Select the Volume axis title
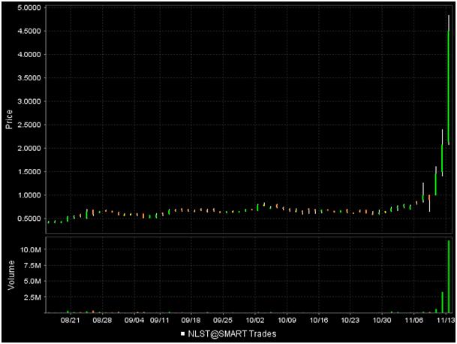 (x=11, y=275)
